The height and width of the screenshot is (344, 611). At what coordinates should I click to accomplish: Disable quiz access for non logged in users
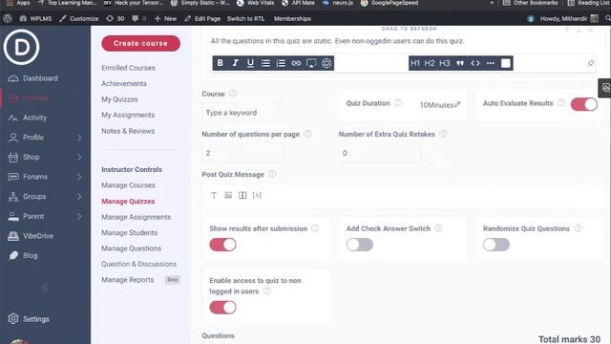tap(222, 308)
